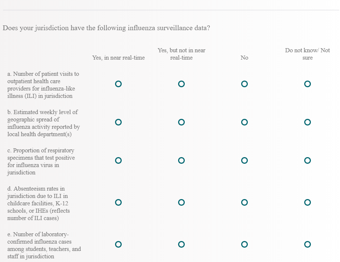This screenshot has width=340, height=262.
Task: Choose 'Yes, but not in near real-time' for geographic spread
Action: tap(181, 122)
